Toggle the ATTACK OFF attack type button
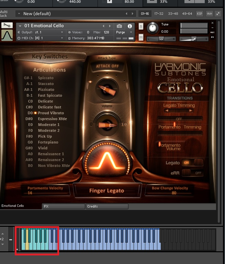The image size is (225, 264). (108, 66)
